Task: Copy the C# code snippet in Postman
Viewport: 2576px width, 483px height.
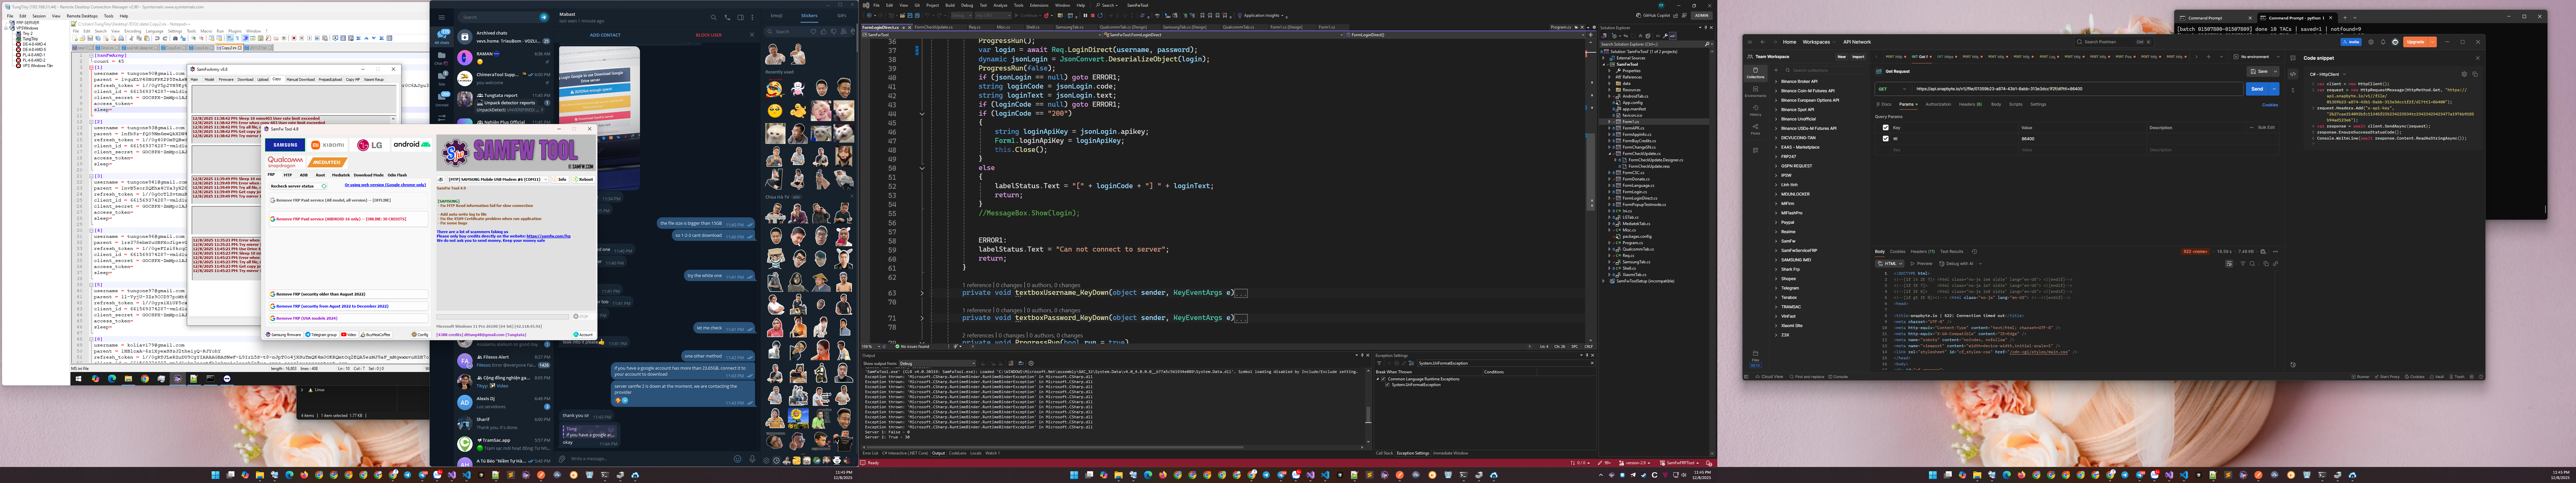Action: (x=2475, y=74)
